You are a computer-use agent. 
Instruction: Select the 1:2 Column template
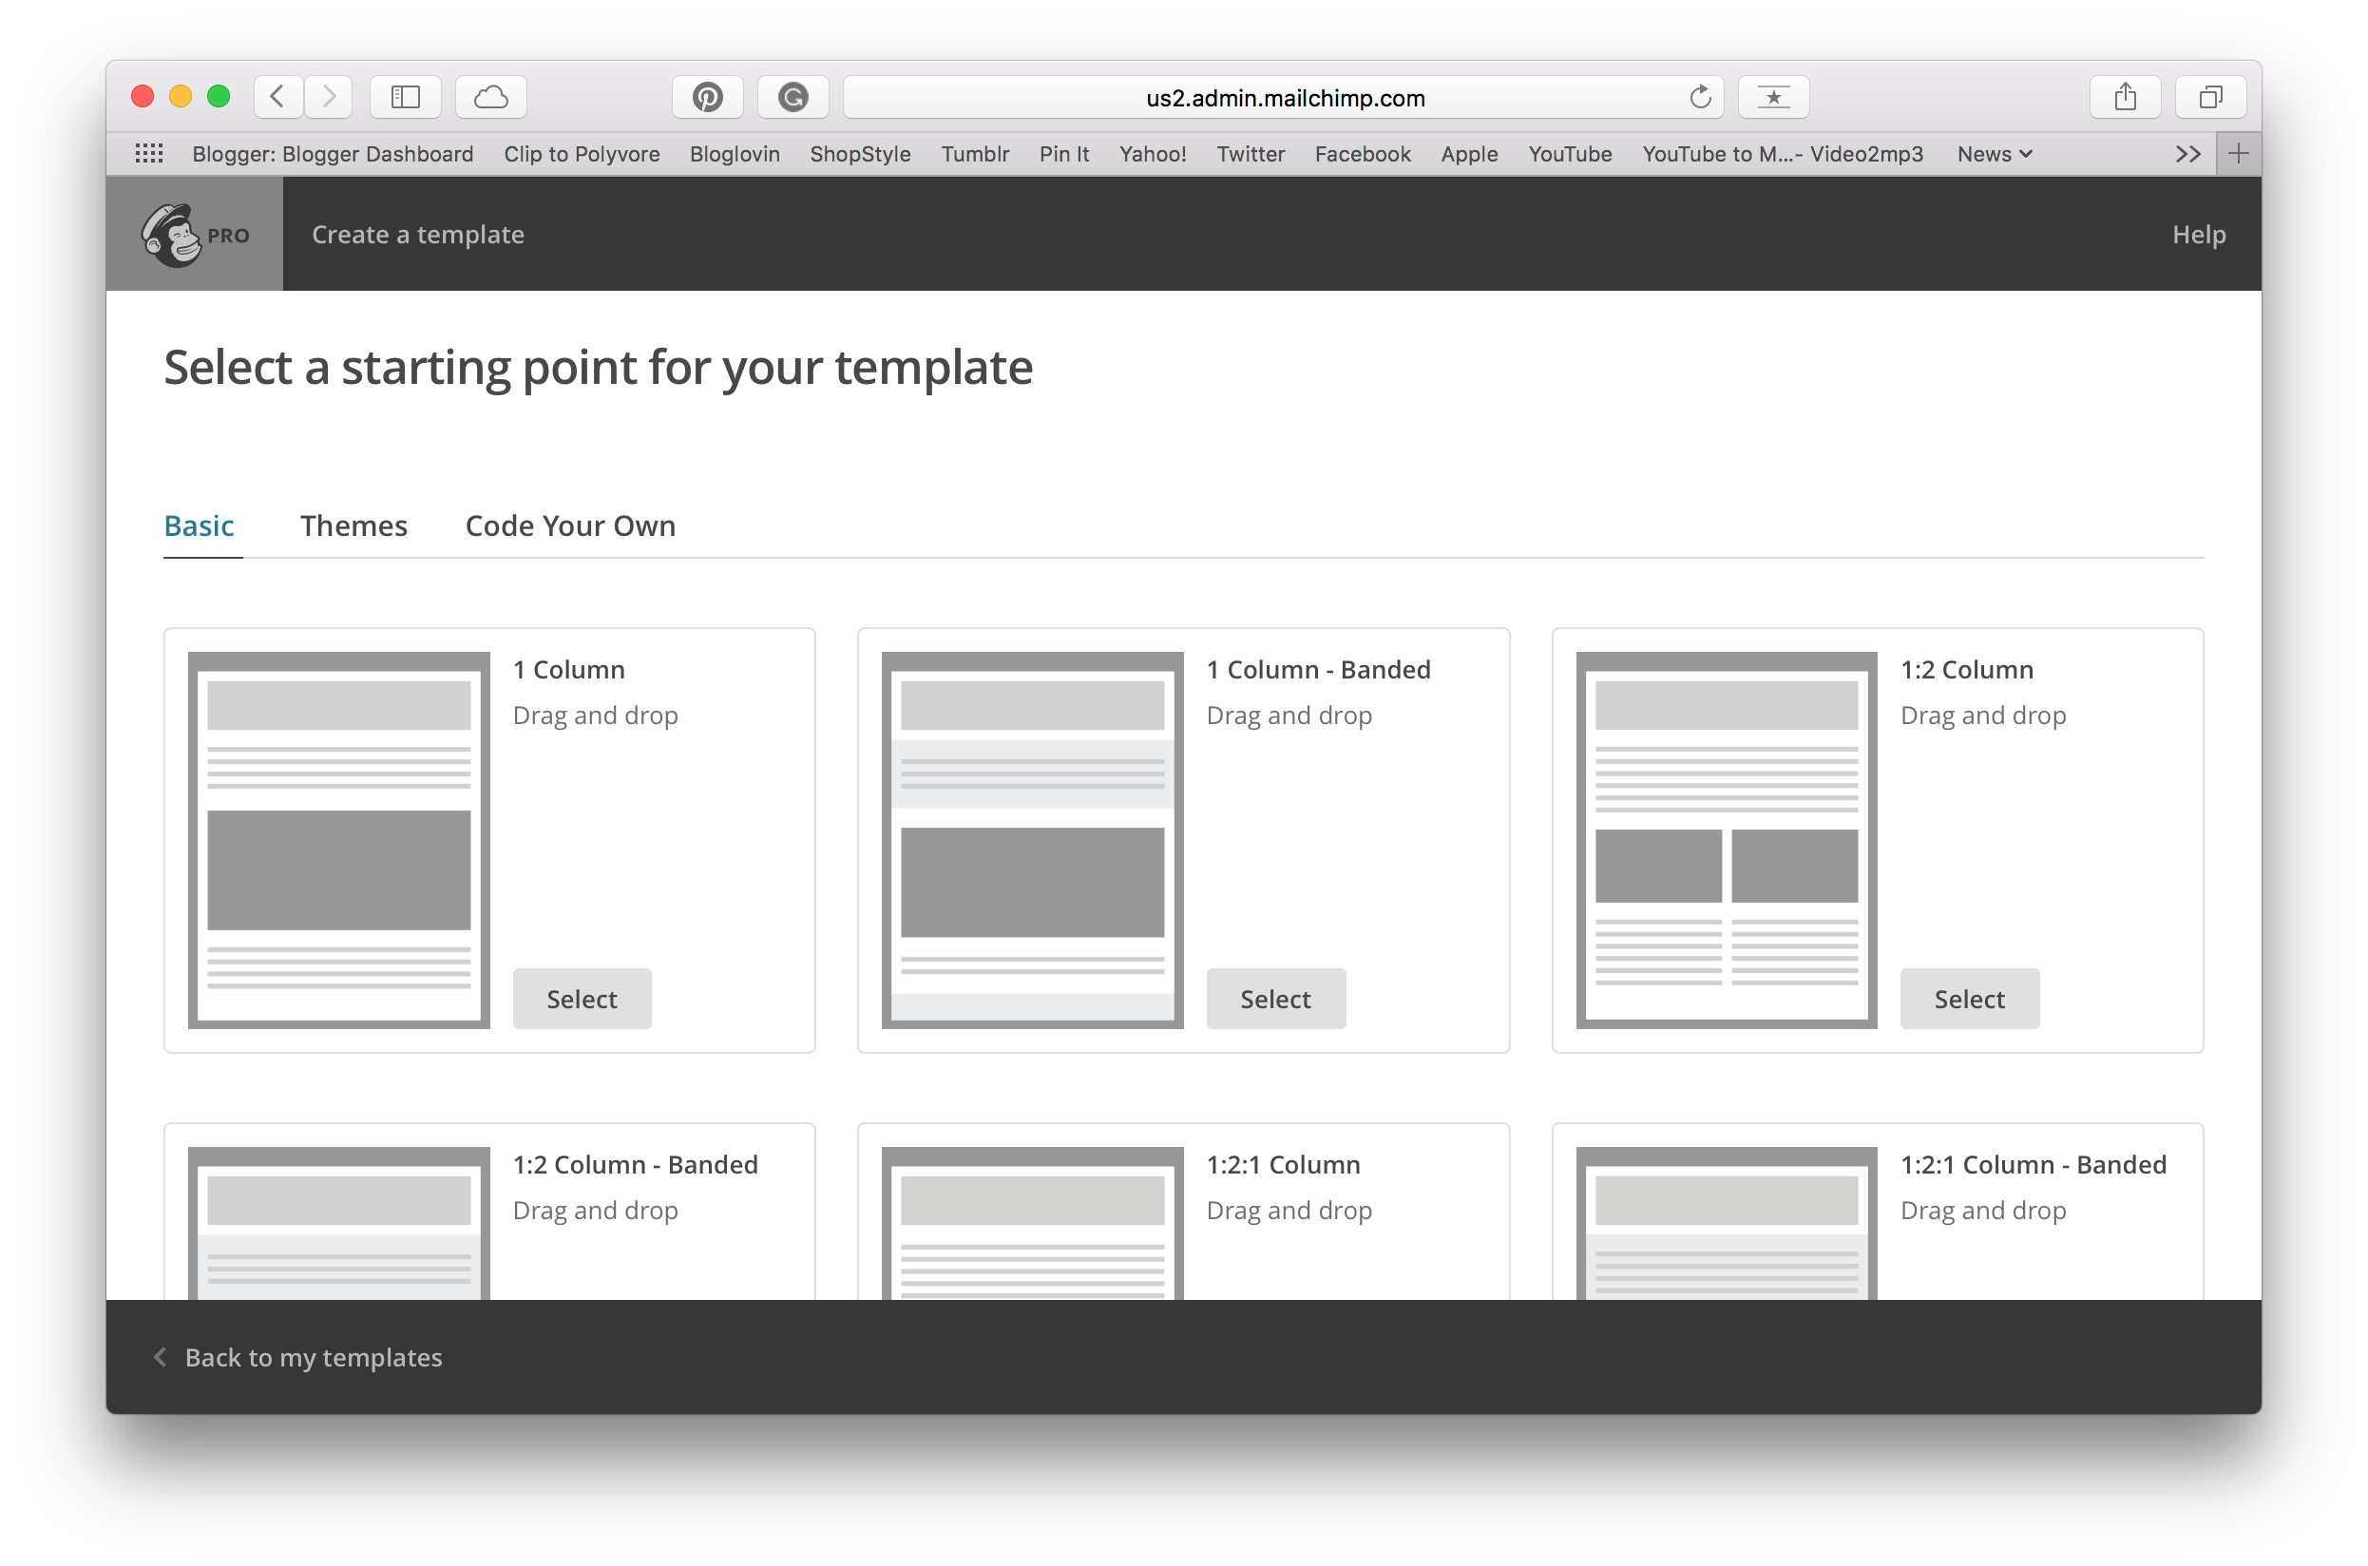1968,998
